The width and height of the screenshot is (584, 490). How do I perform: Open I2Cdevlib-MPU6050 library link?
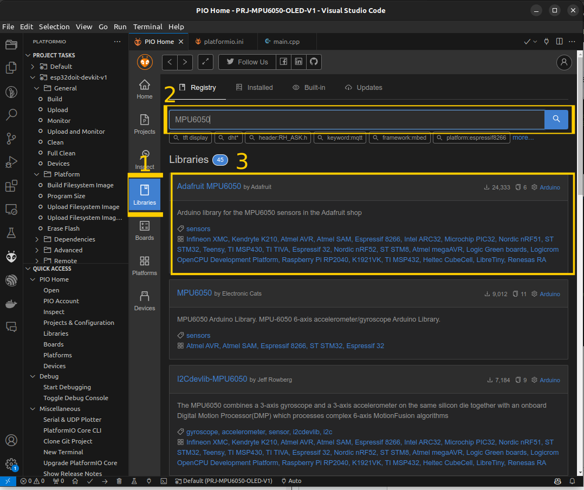tap(212, 379)
